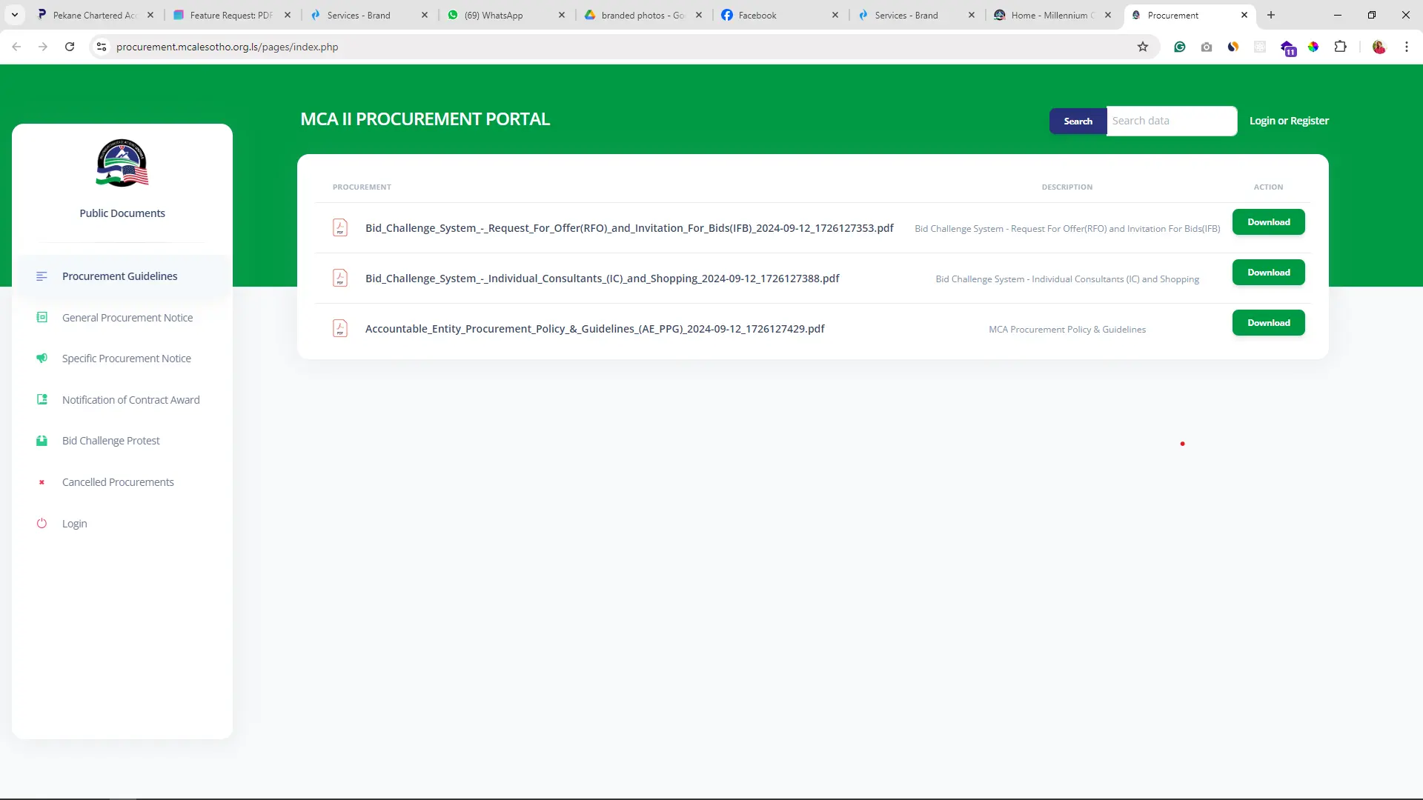Screen dimensions: 1423x800
Task: Bookmark this page with the star icon
Action: point(1143,47)
